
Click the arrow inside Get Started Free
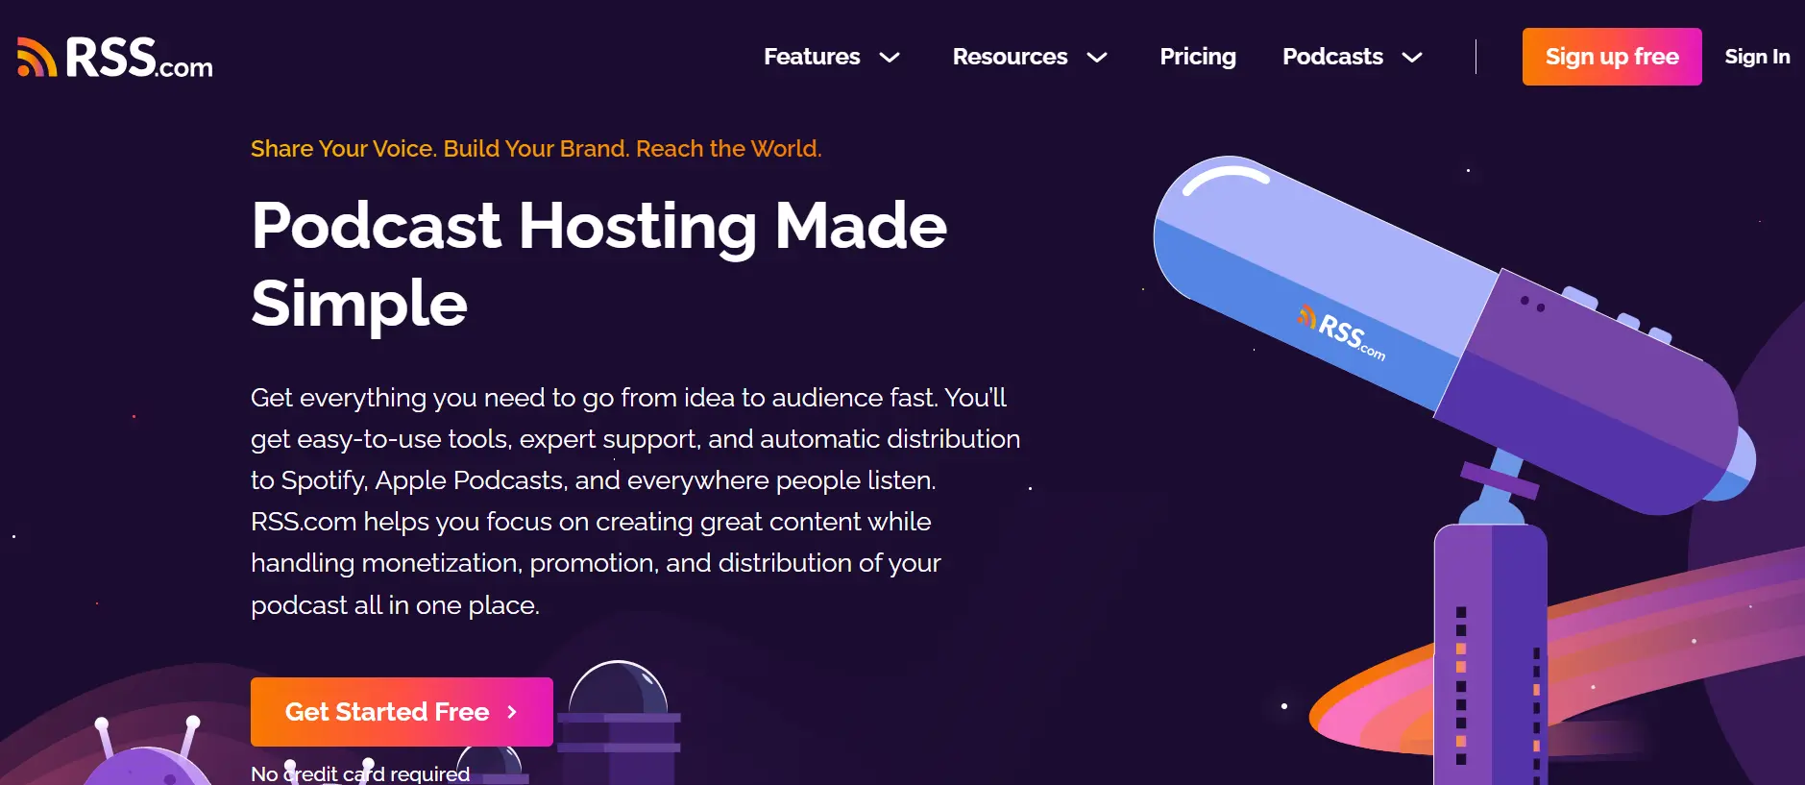(x=512, y=712)
